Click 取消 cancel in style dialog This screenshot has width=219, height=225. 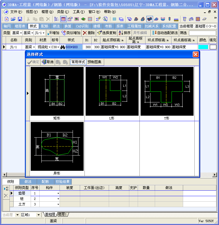click(48, 62)
